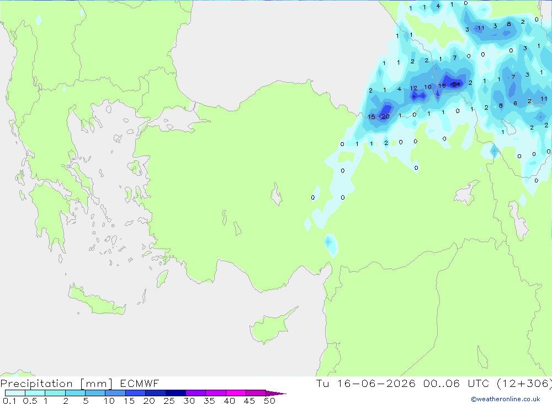Image resolution: width=552 pixels, height=404 pixels.
Task: Click the '6' precipitation value on the map
Action: click(x=515, y=104)
